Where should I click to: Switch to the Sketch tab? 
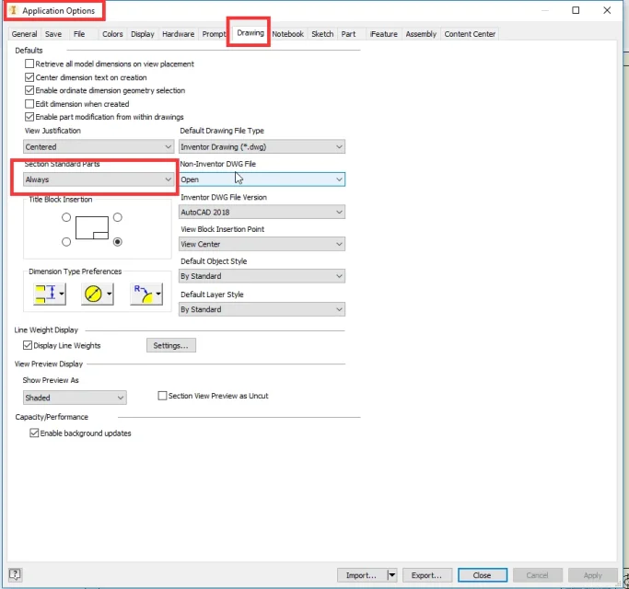322,34
